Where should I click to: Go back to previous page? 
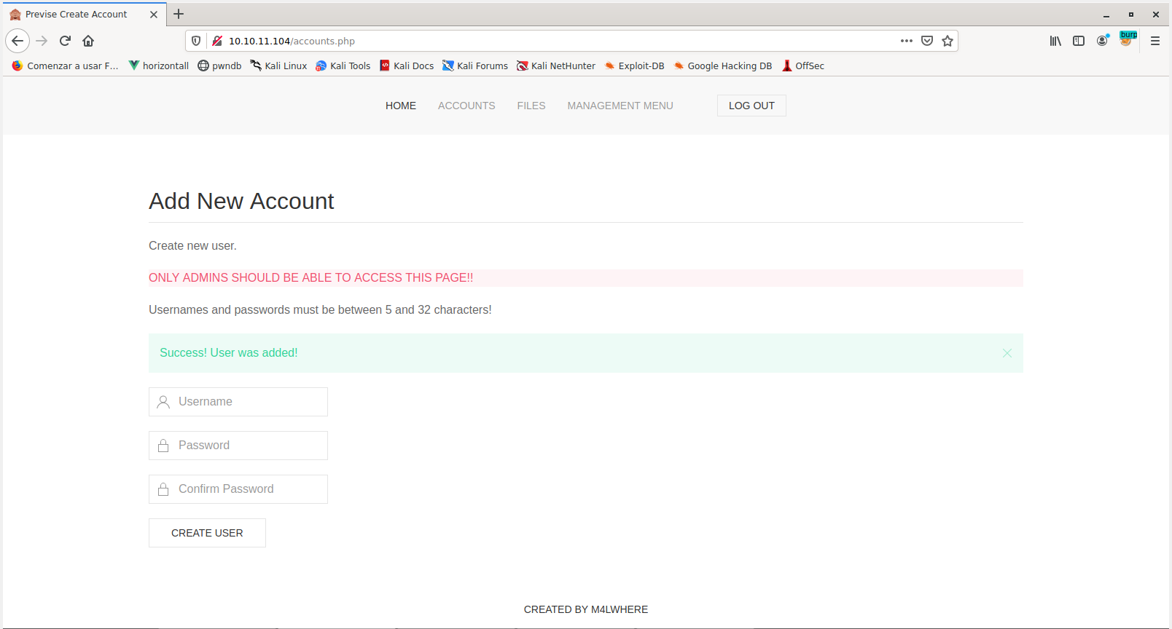[x=17, y=41]
